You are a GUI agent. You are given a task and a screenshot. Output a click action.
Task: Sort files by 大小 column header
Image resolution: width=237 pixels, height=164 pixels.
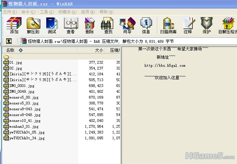[x=99, y=50]
